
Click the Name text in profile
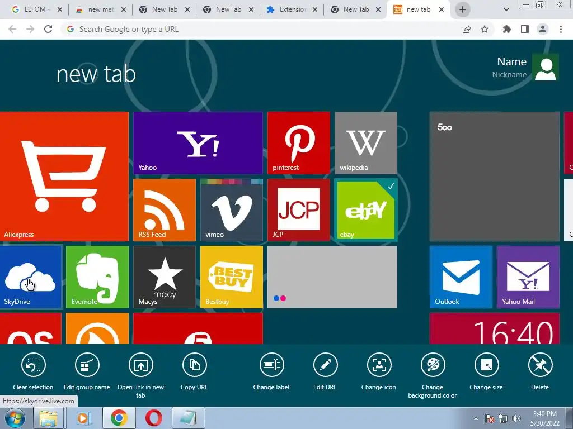tap(511, 61)
